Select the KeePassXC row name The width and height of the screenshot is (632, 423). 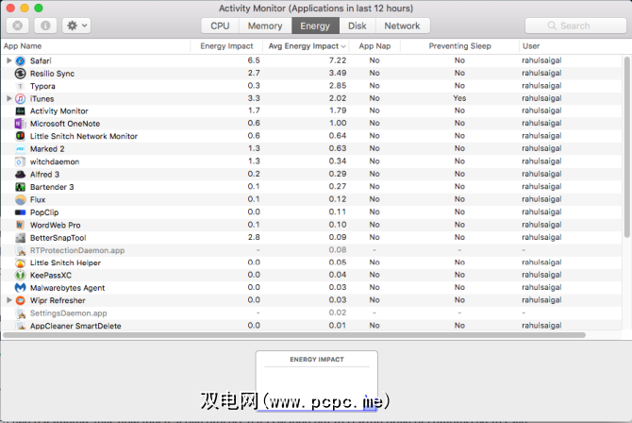pyautogui.click(x=50, y=276)
